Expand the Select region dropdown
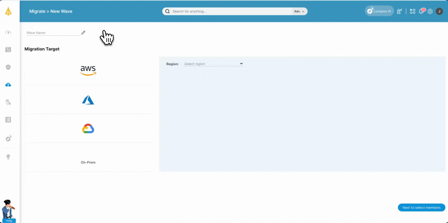The height and width of the screenshot is (223, 448). point(213,64)
